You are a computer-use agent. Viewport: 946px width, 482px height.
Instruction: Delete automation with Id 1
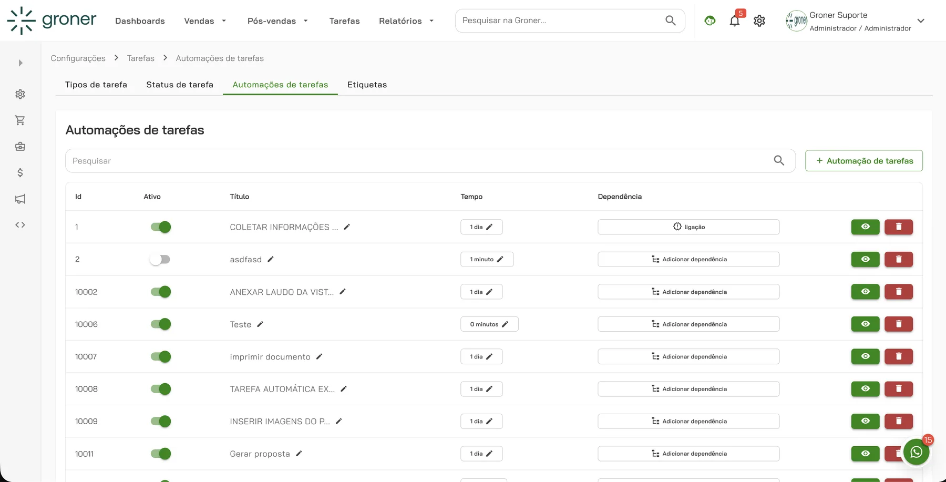click(899, 227)
